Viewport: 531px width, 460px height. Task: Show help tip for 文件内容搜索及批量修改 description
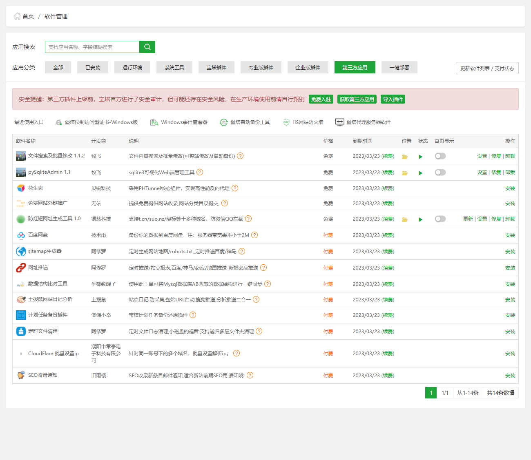[240, 156]
